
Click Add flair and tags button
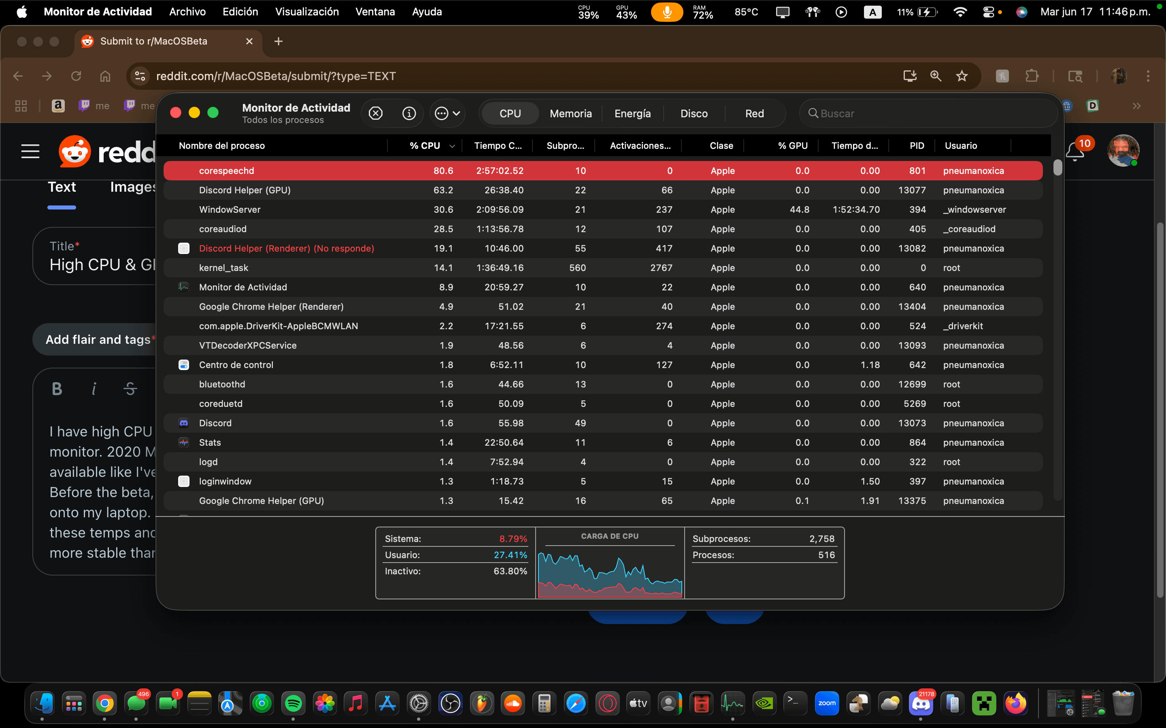(98, 339)
